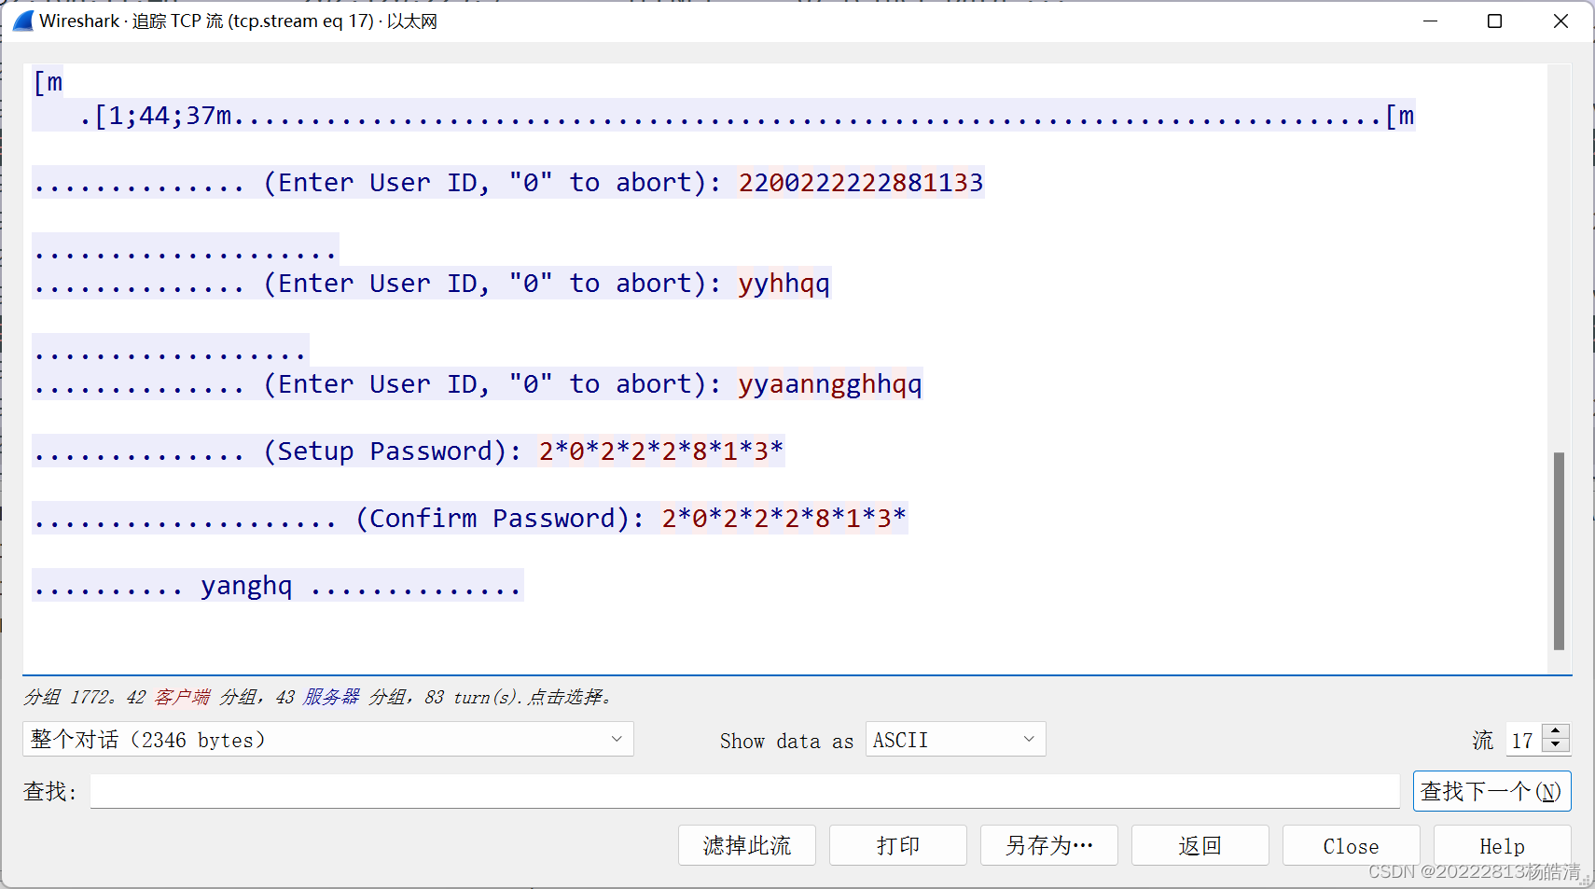Click the 打印 print button
The height and width of the screenshot is (889, 1595).
point(898,845)
